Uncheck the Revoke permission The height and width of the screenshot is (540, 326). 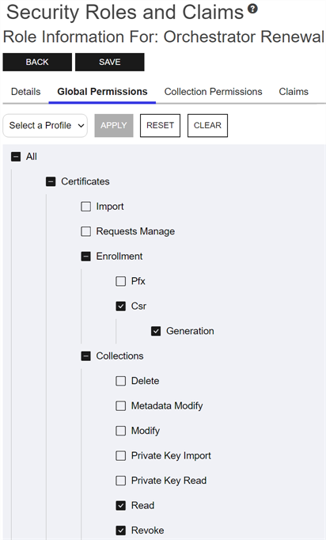pyautogui.click(x=121, y=530)
